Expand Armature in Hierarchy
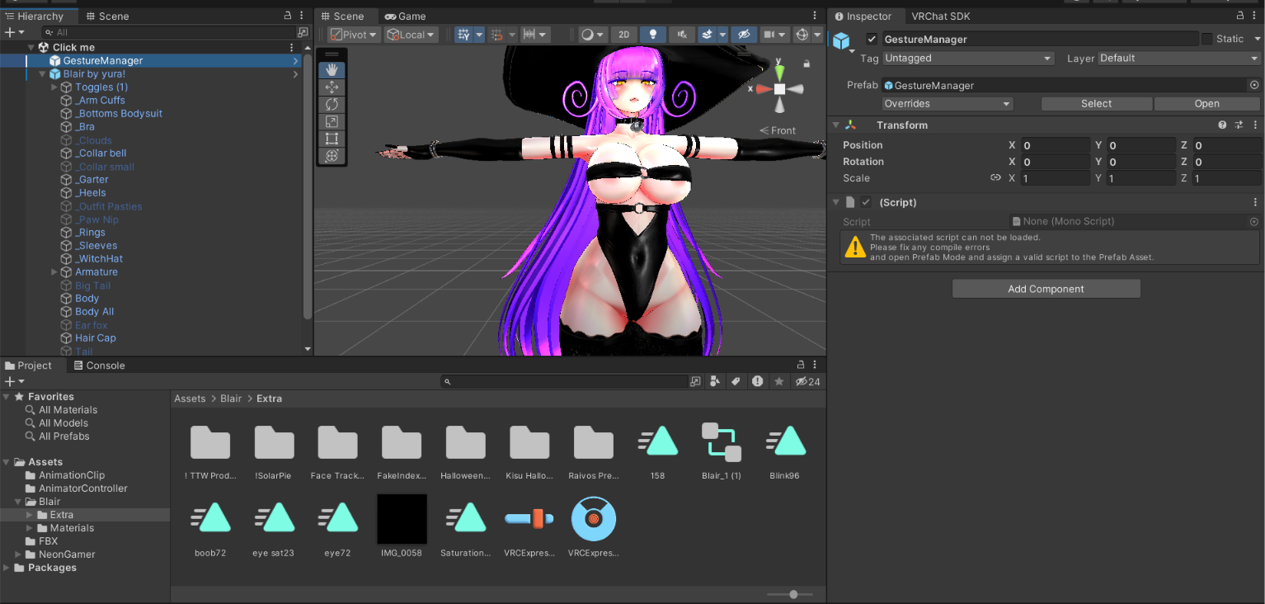Image resolution: width=1265 pixels, height=604 pixels. 54,271
